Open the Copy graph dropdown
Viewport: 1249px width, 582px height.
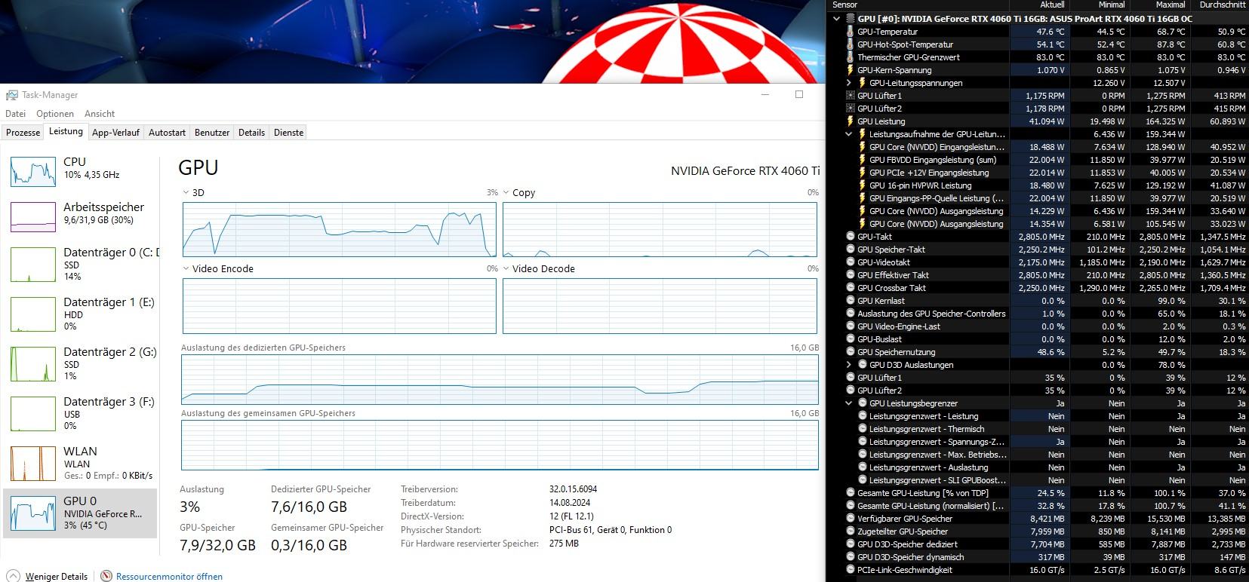[507, 193]
